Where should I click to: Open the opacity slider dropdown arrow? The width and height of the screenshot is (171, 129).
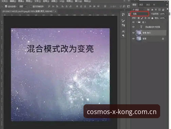tap(167, 14)
